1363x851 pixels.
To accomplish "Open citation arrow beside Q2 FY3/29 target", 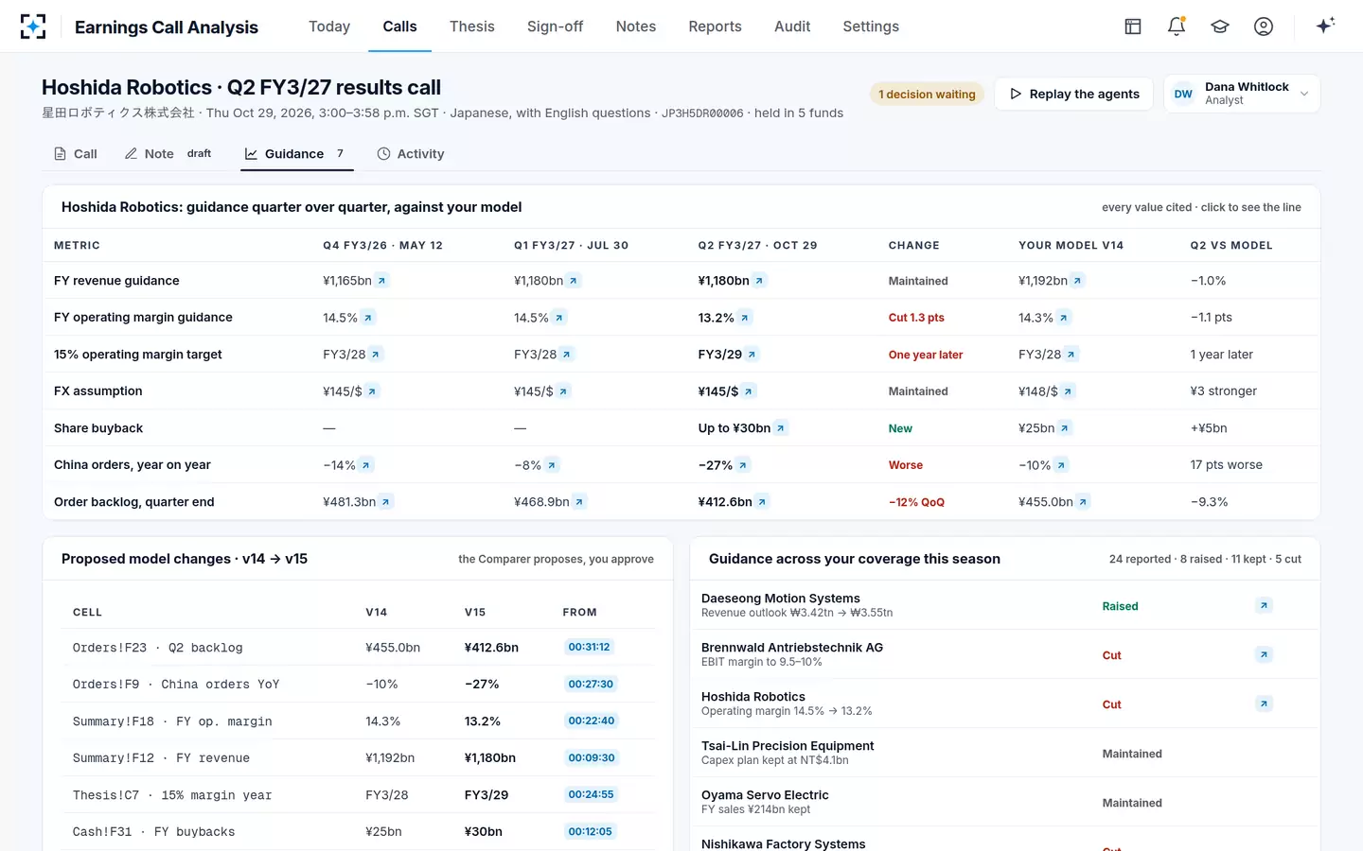I will pos(752,355).
